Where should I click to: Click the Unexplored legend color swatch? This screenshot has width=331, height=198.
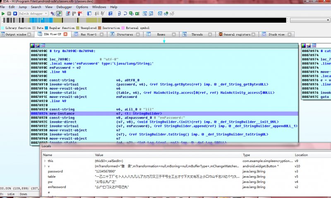click(x=78, y=28)
